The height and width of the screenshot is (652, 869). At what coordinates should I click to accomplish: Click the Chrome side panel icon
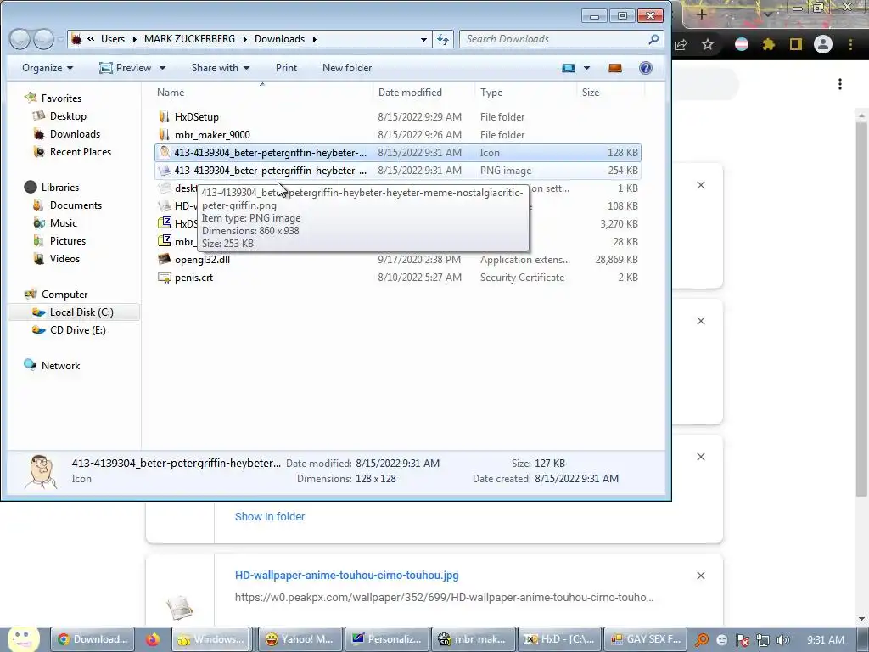(796, 44)
